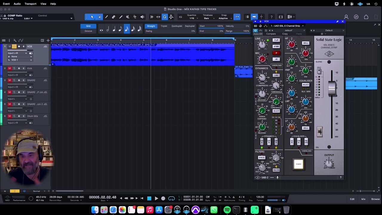Viewport: 382px width, 215px height.
Task: Solo the VOX track
Action: 14,47
